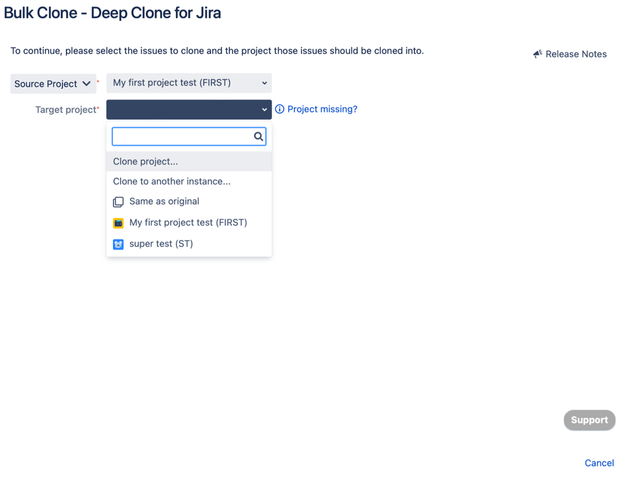Open the Project missing? help link
This screenshot has width=634, height=477.
click(x=322, y=109)
